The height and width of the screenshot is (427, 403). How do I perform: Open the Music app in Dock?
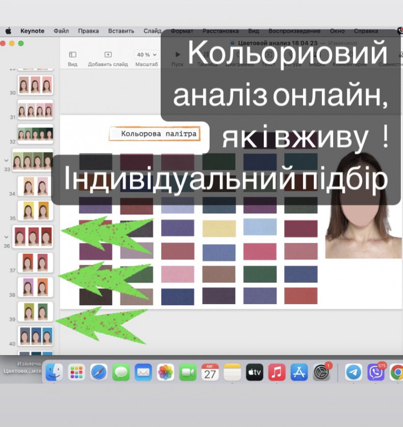(x=276, y=372)
